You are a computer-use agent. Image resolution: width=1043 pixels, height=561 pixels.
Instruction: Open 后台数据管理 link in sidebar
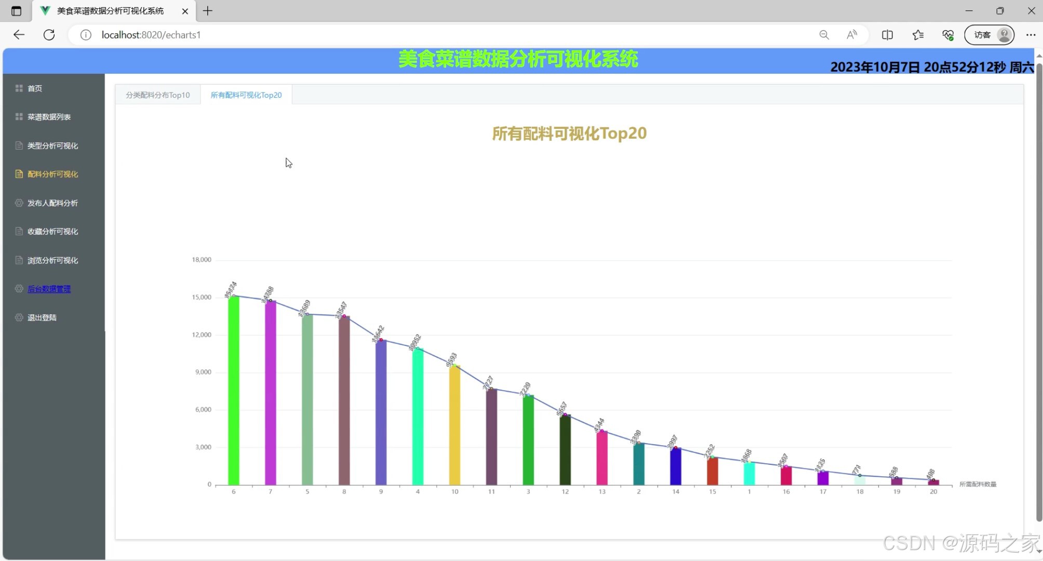click(x=49, y=289)
